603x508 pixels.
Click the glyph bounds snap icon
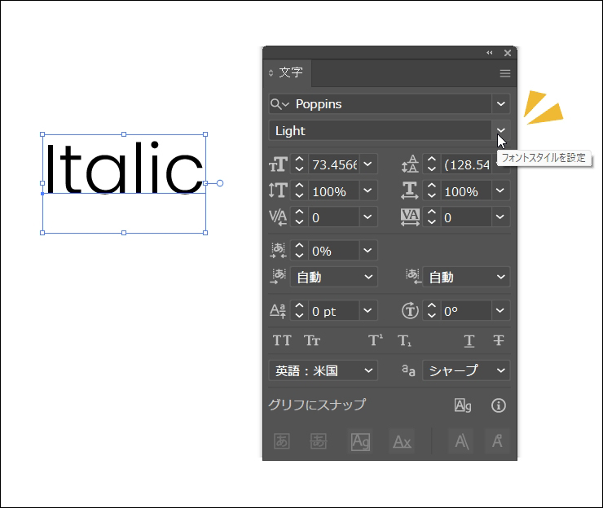click(463, 405)
